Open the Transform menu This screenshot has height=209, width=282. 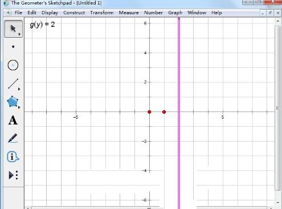coord(102,13)
